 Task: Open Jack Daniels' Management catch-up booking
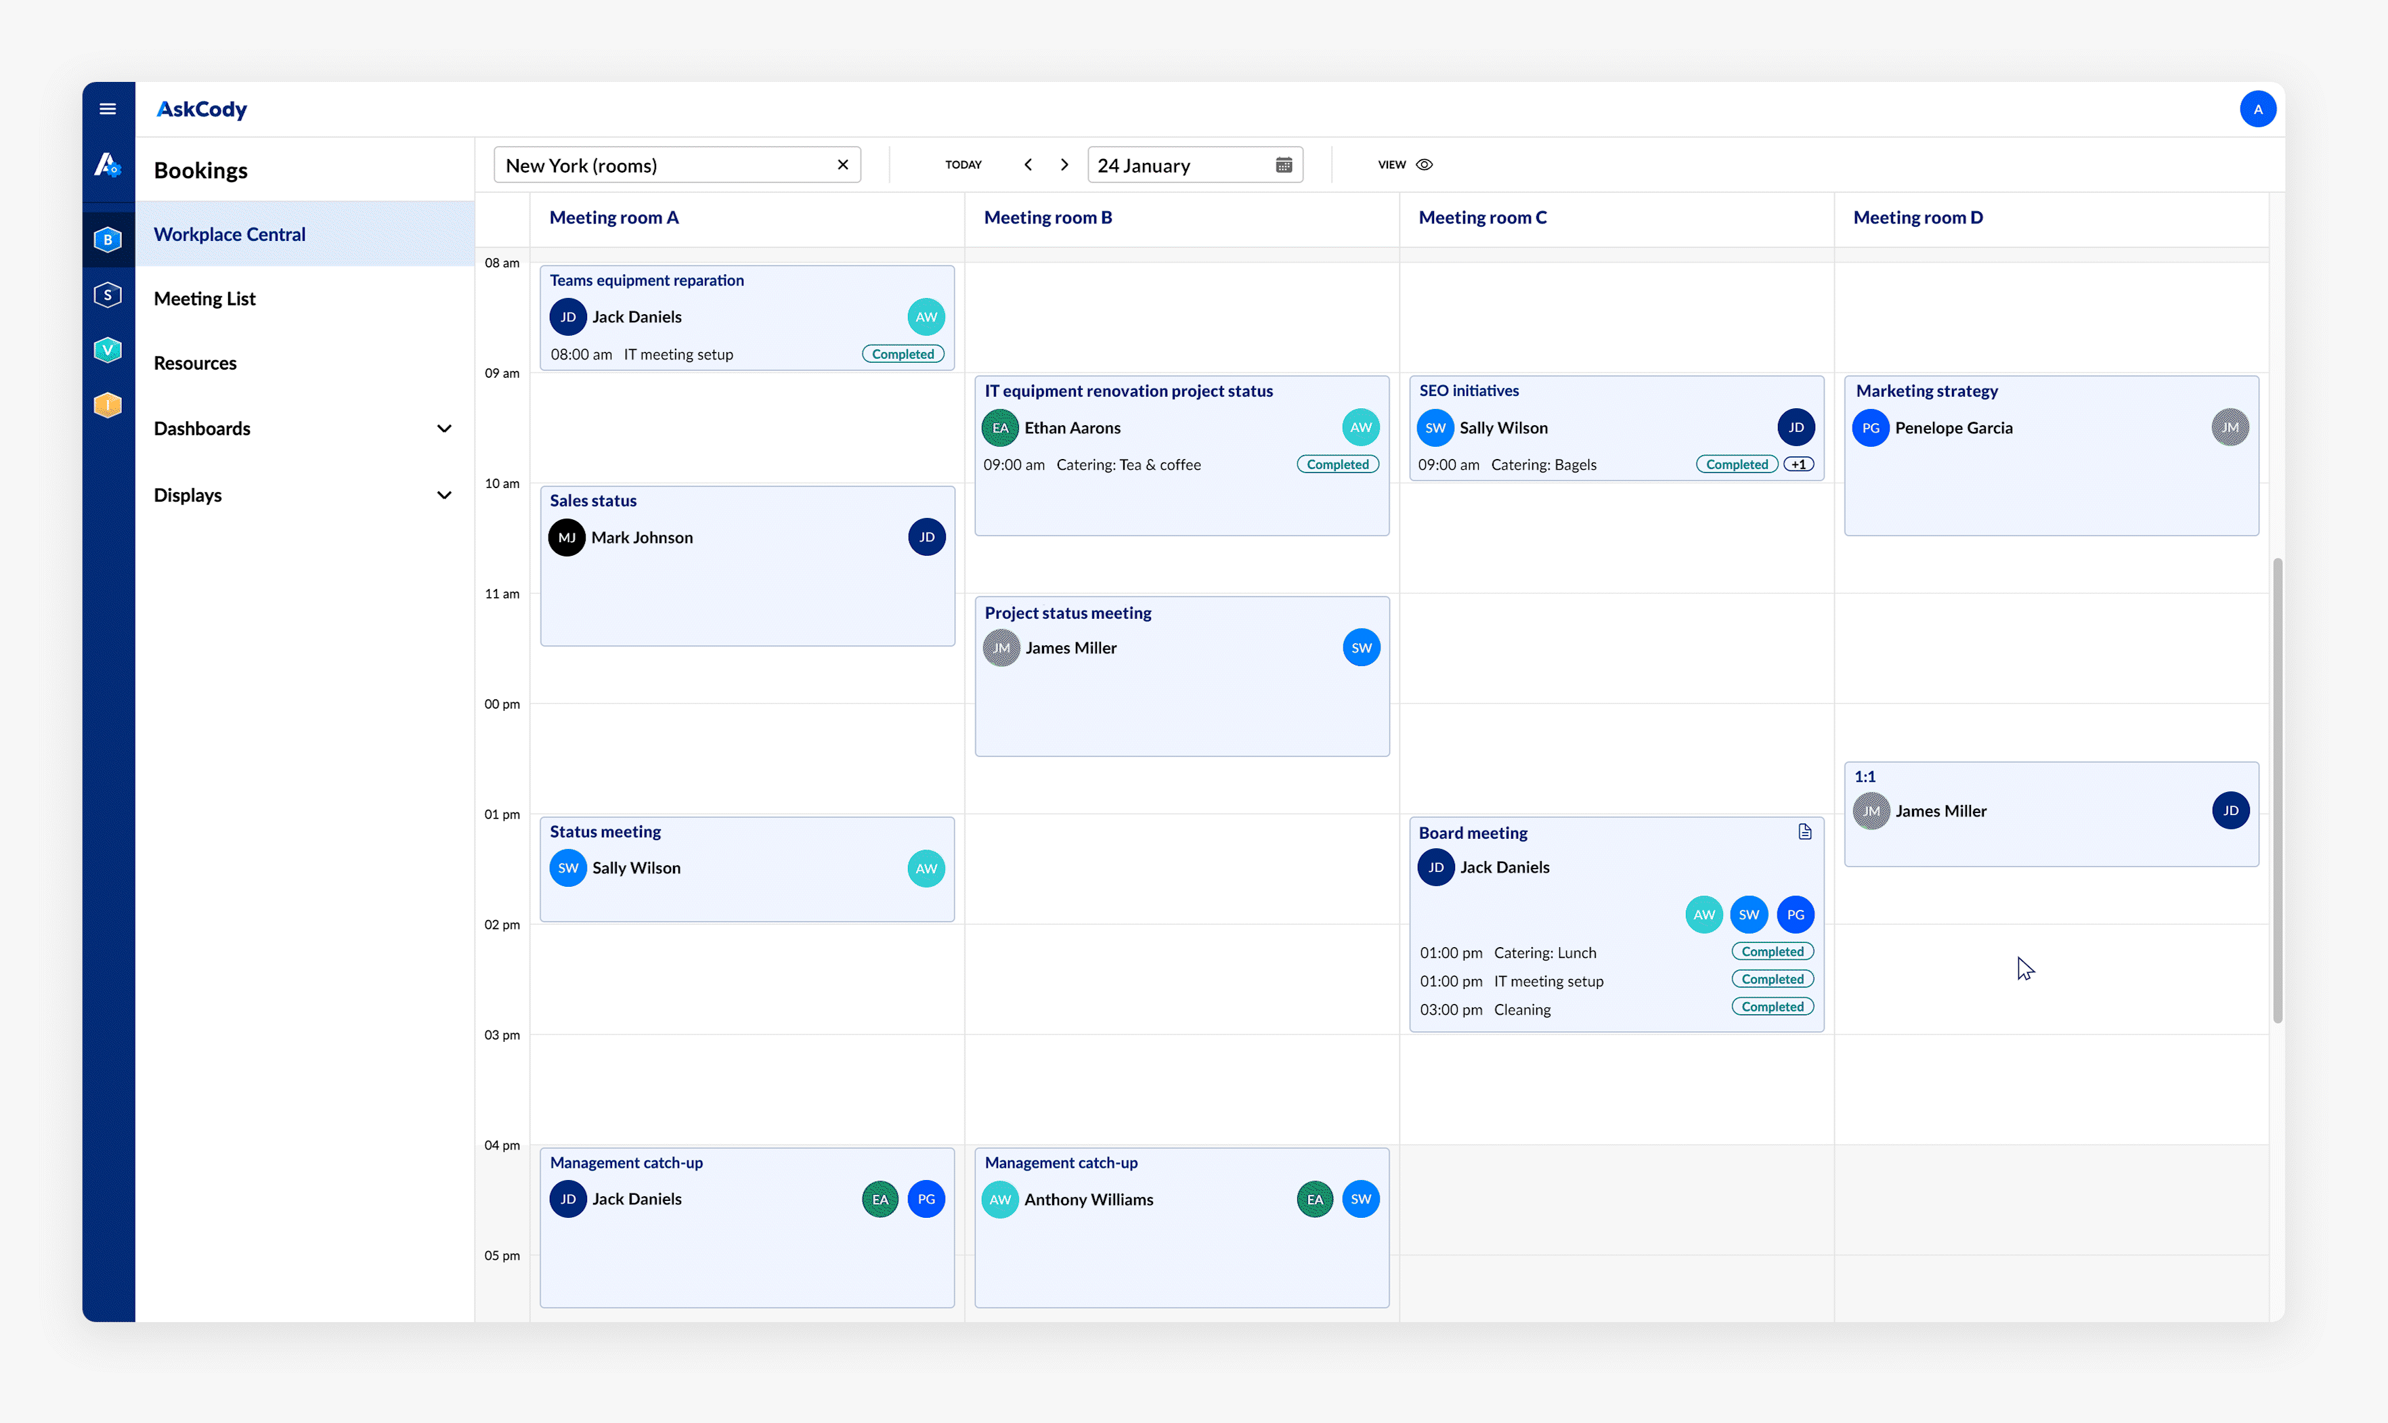747,1227
